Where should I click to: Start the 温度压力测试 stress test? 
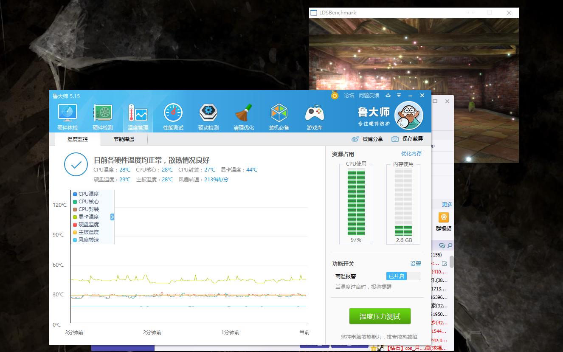click(380, 316)
